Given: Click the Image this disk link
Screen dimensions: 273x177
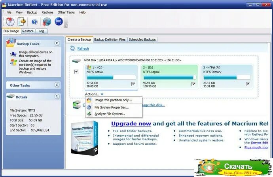Looking at the screenshot, I should [154, 105].
